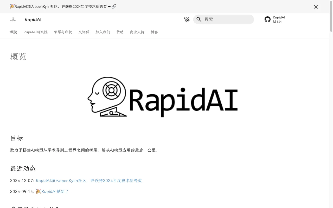Screen dimensions: 333x208
Task: Dismiss the announcement banner with X
Action: coord(316,7)
